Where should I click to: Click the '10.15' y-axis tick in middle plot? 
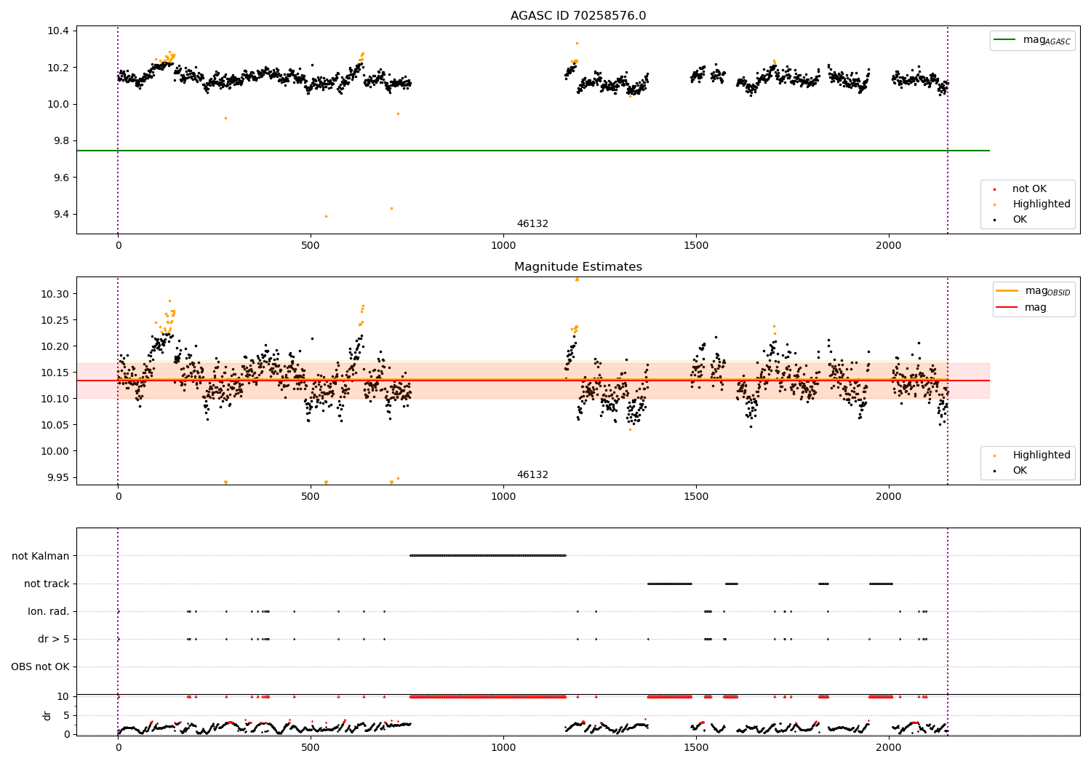pyautogui.click(x=55, y=373)
